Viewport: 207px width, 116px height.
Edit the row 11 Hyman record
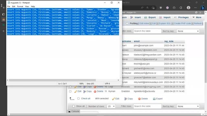[x=78, y=91]
